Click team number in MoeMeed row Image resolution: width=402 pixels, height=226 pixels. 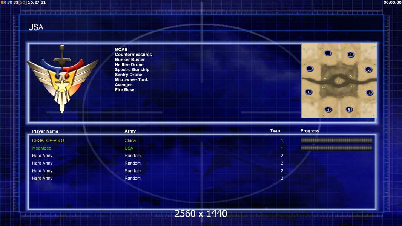point(282,148)
